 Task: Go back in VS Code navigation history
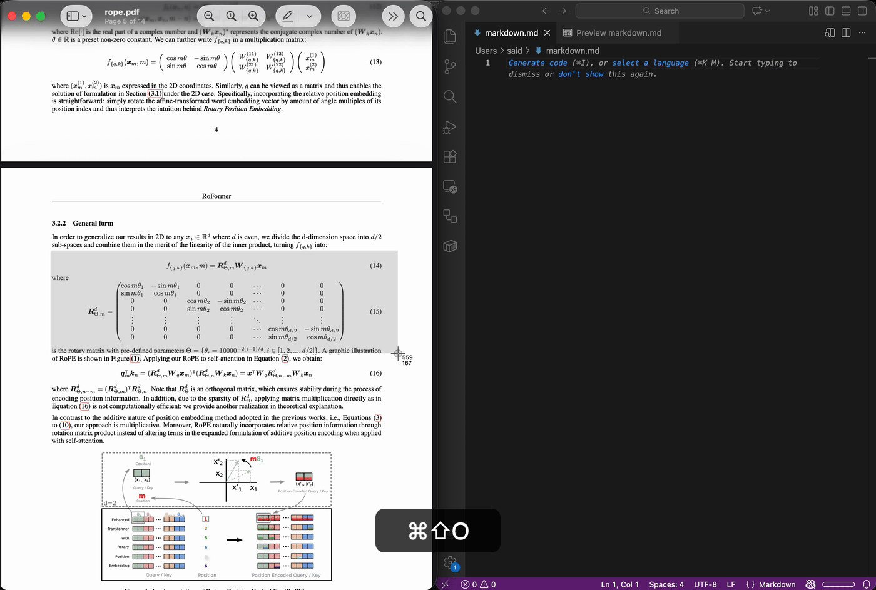(546, 11)
